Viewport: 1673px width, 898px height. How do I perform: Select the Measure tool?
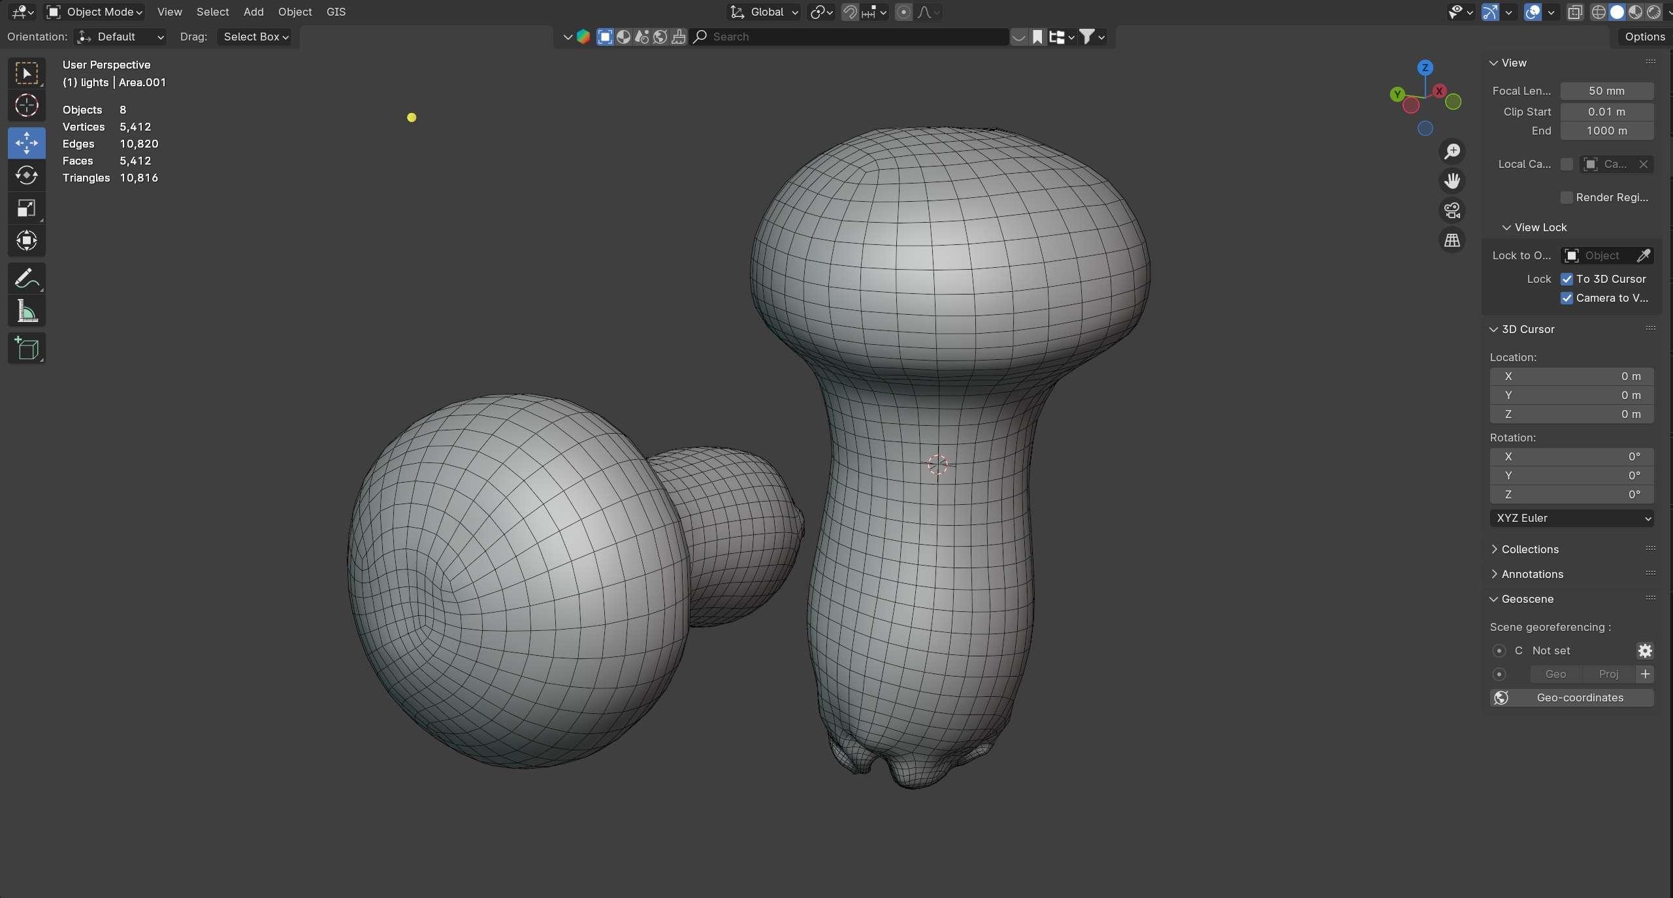click(26, 312)
